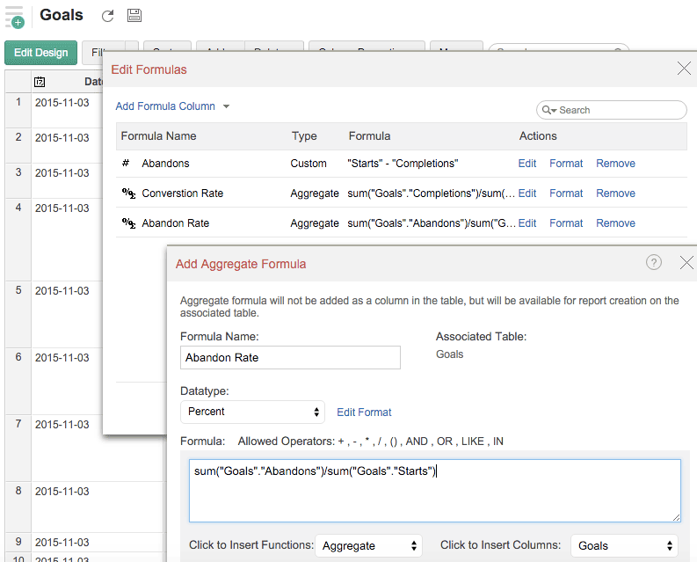Open the Datatype Percent dropdown
Viewport: 697px width, 562px height.
tap(252, 412)
